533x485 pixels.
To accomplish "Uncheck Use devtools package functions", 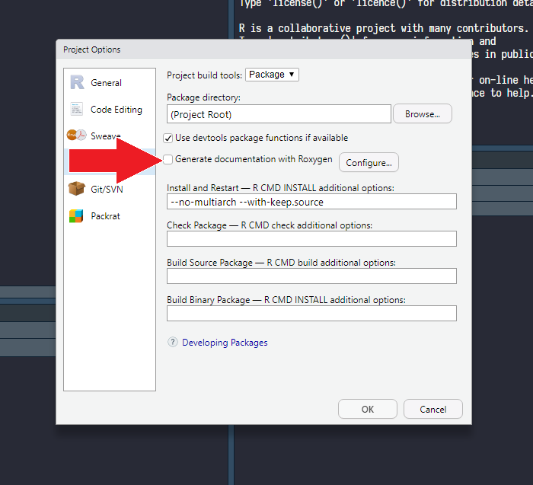I will coord(168,138).
